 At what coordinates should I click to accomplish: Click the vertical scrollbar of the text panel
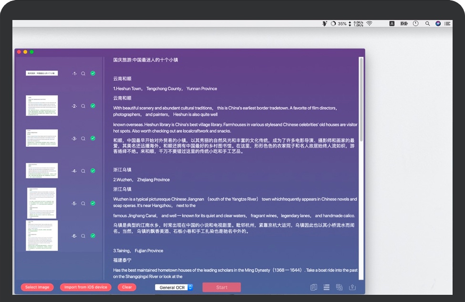361,100
